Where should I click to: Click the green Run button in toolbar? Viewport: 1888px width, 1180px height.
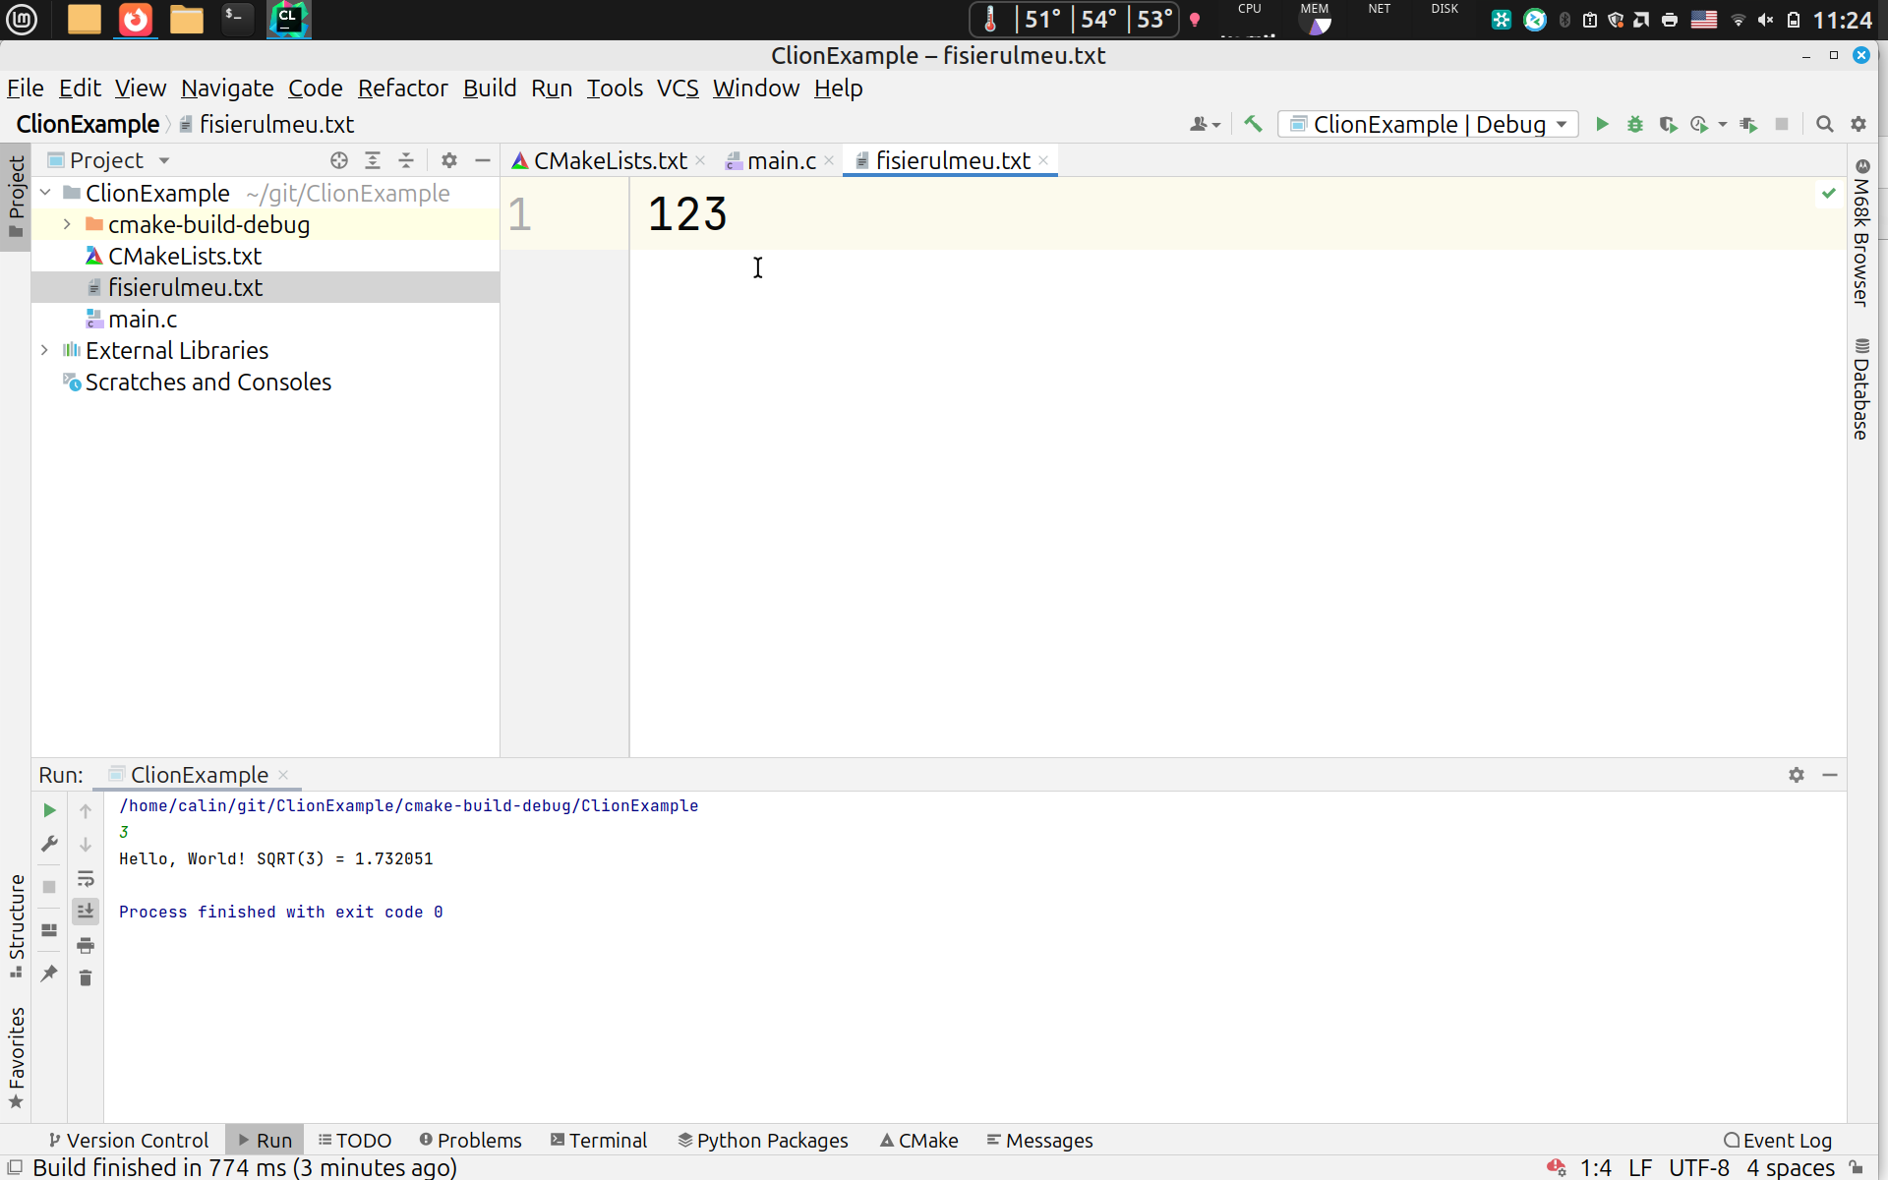tap(1602, 124)
